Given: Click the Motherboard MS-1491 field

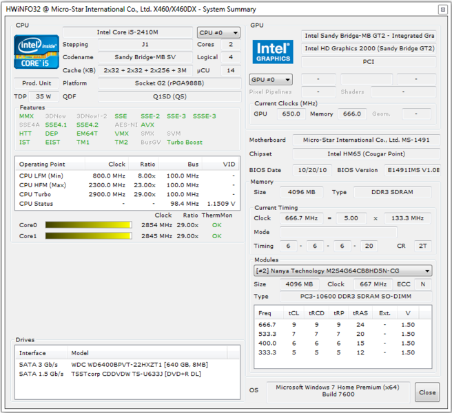Looking at the screenshot, I should point(366,140).
